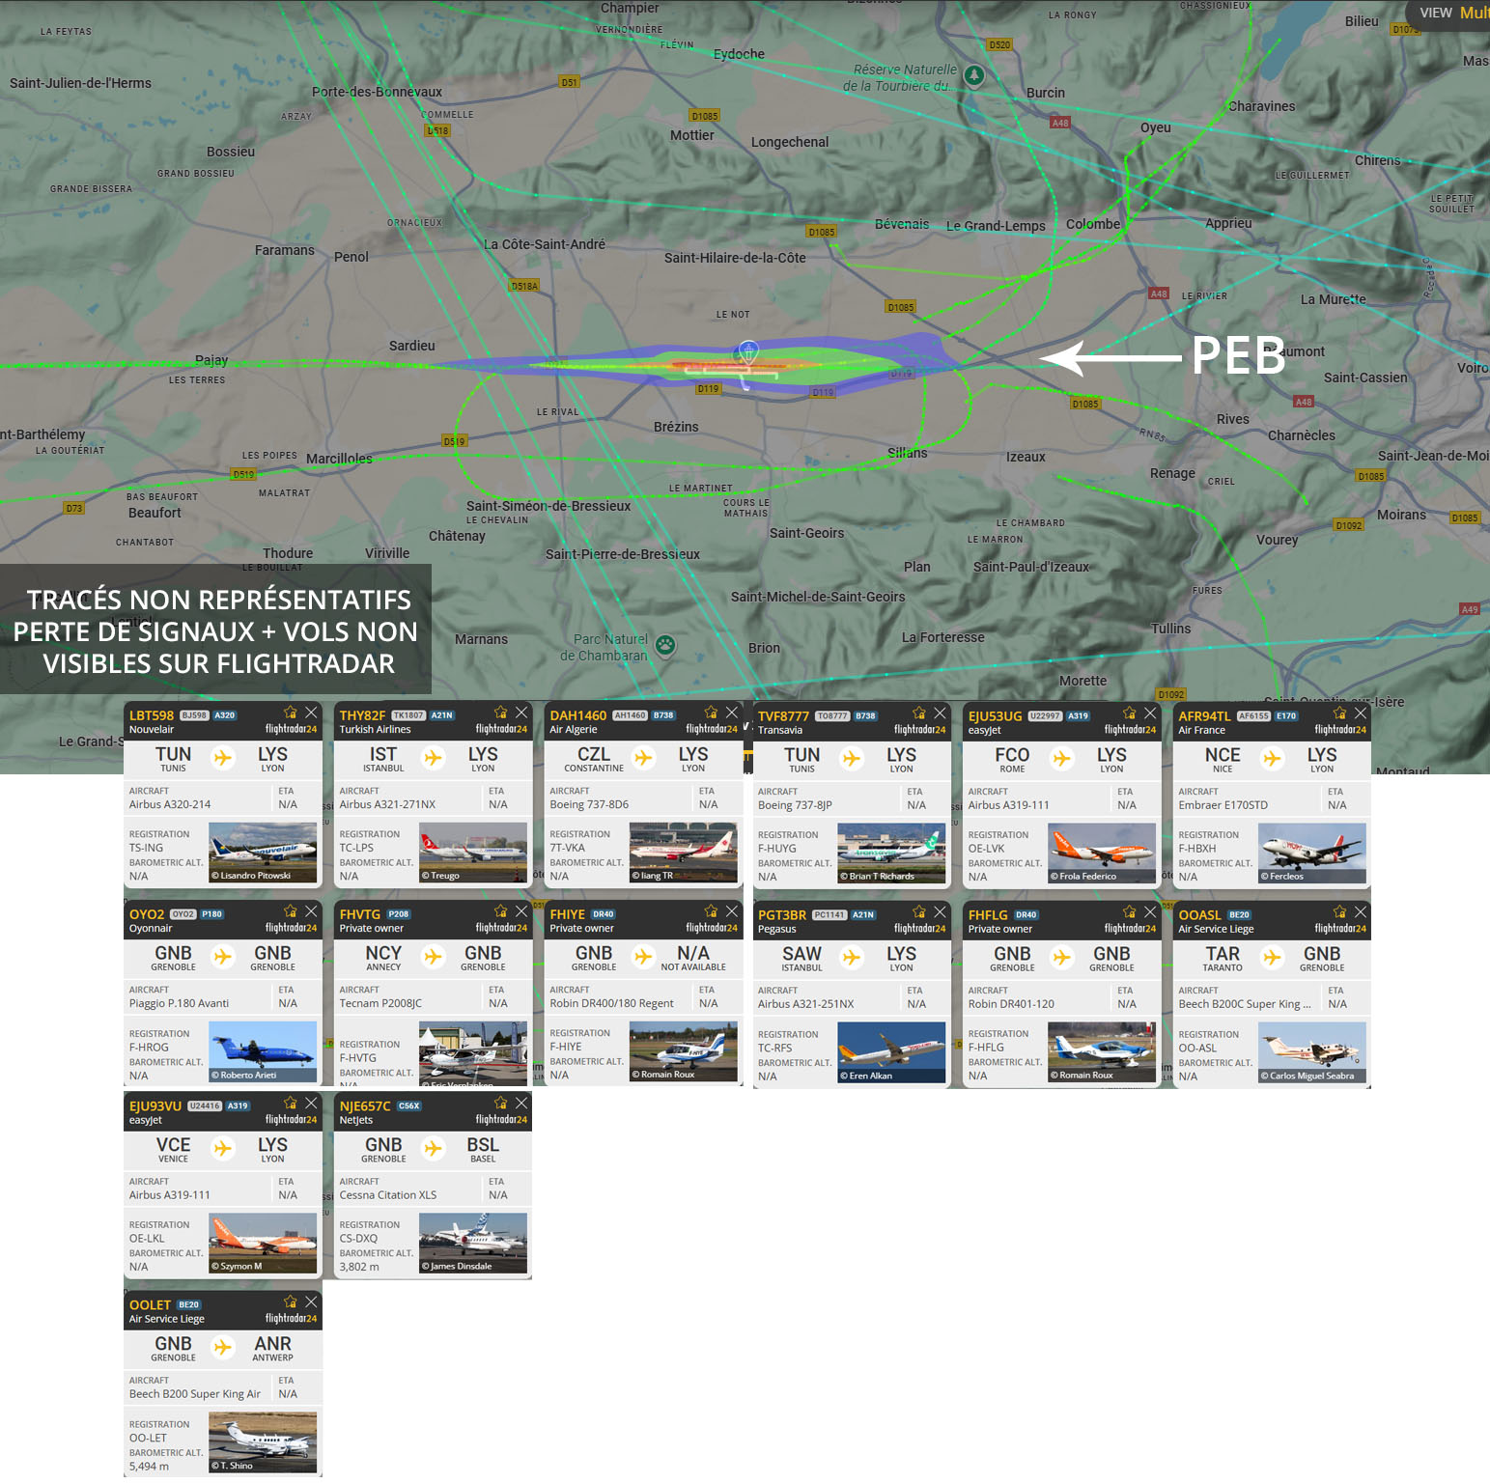Click the plane icon on NJE657C card
Image resolution: width=1490 pixels, height=1483 pixels.
(x=434, y=1148)
